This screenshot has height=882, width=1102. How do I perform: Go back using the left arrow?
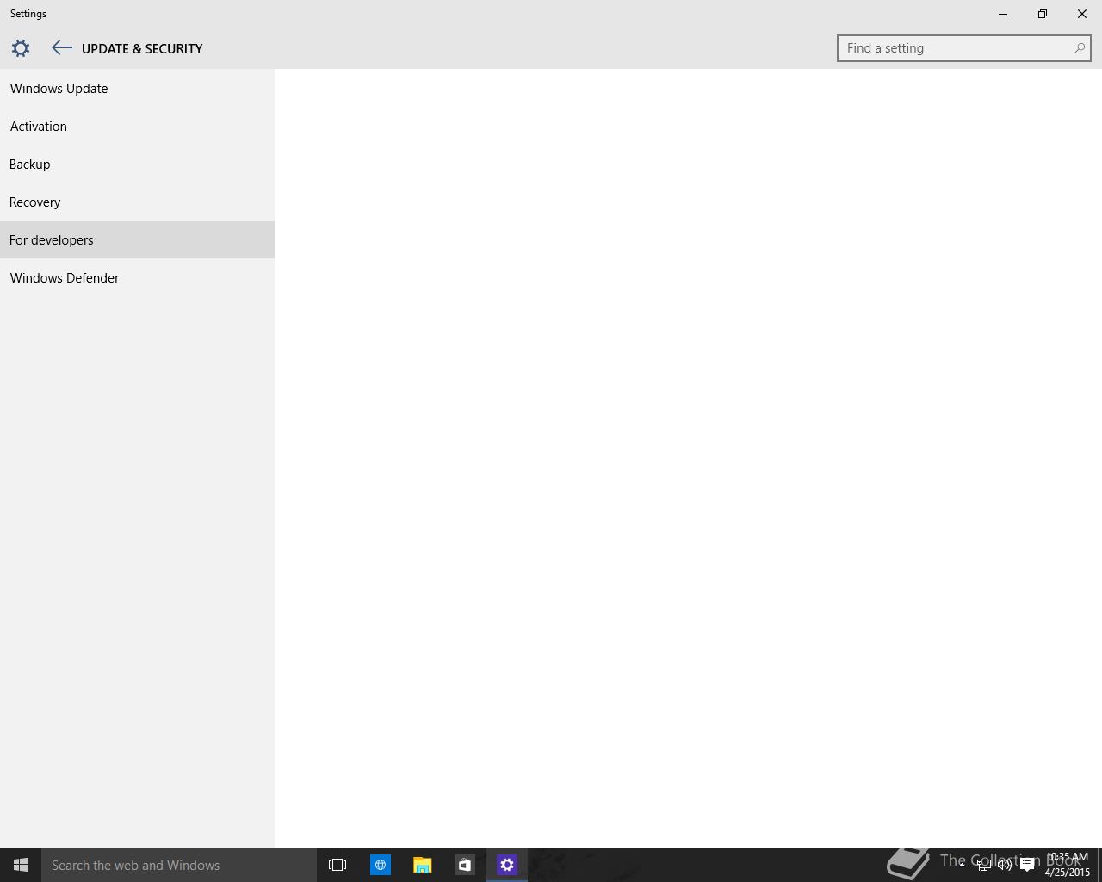pyautogui.click(x=61, y=48)
